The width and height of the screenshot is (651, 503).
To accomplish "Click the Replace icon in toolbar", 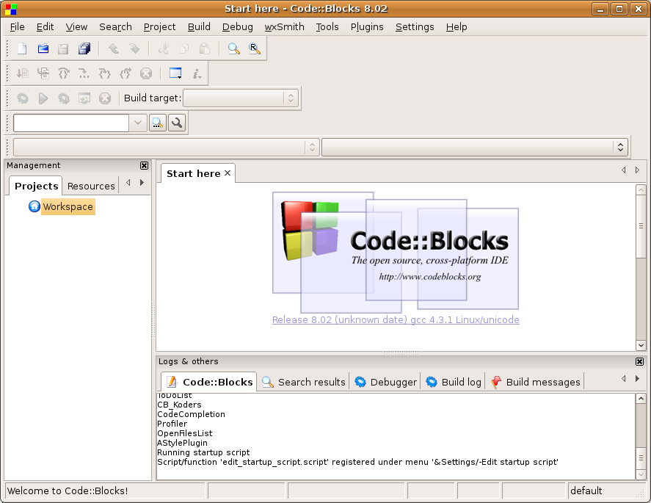I will (x=254, y=49).
